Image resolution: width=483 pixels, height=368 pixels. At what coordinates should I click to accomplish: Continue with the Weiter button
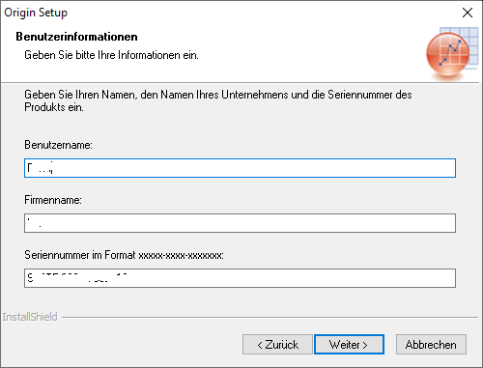coord(349,345)
